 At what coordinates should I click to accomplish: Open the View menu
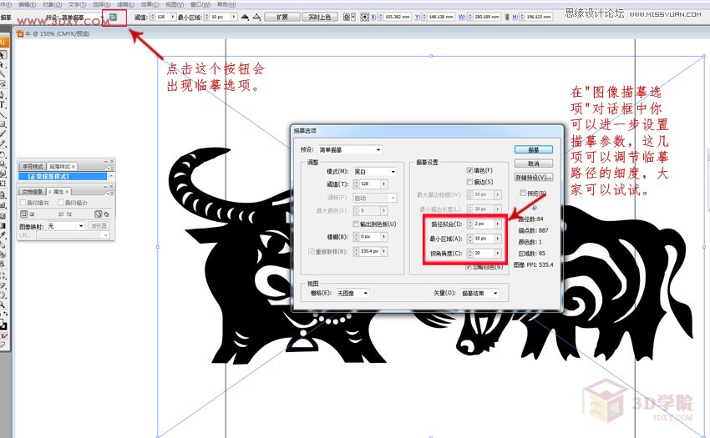175,4
